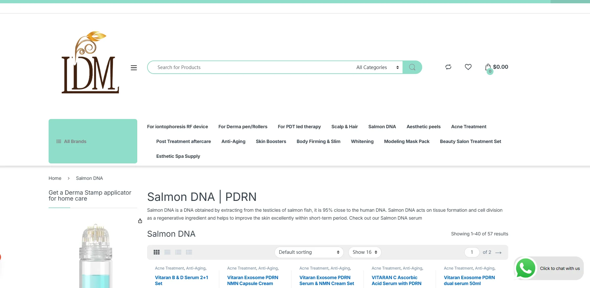Open the Show 16 per-page dropdown
Screen dimensions: 590x288
click(x=365, y=252)
